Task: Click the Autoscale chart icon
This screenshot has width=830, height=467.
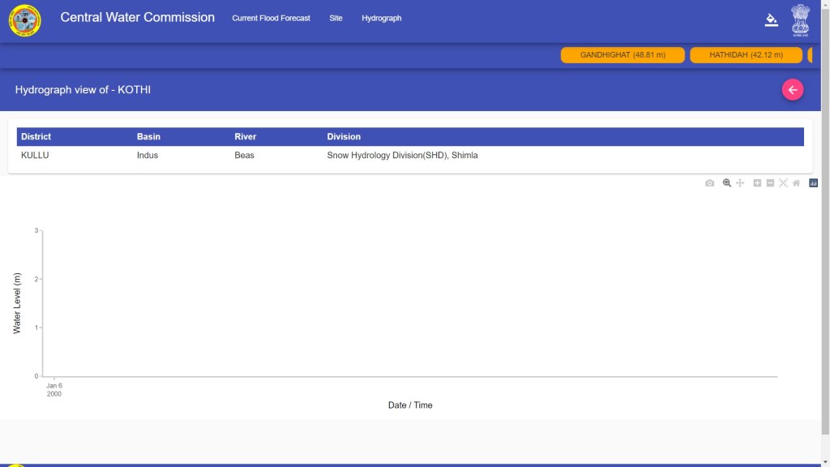Action: [783, 183]
